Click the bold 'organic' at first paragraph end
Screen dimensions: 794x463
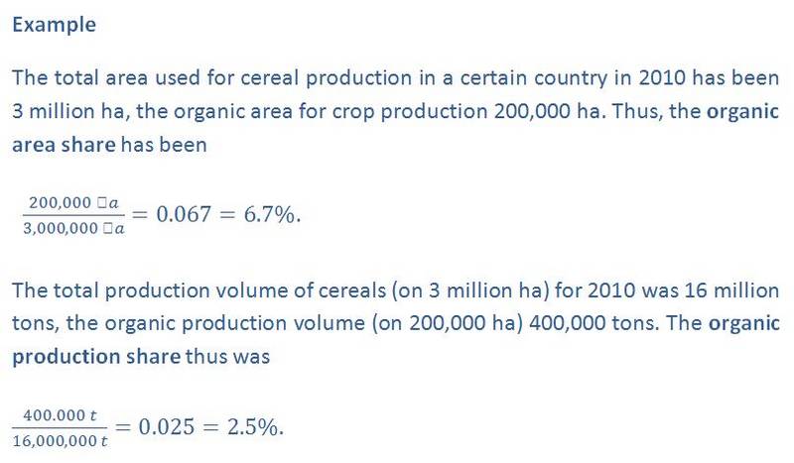point(742,112)
